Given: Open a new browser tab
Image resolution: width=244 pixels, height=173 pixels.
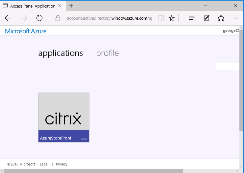Looking at the screenshot, I should [x=71, y=6].
